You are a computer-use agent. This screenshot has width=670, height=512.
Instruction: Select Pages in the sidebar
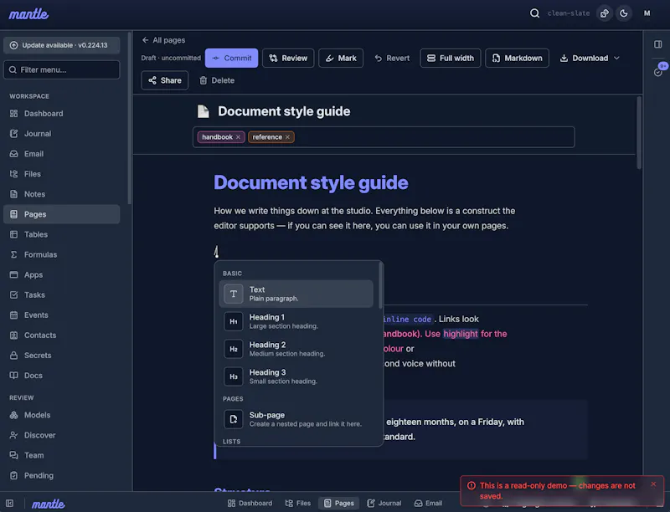point(61,214)
